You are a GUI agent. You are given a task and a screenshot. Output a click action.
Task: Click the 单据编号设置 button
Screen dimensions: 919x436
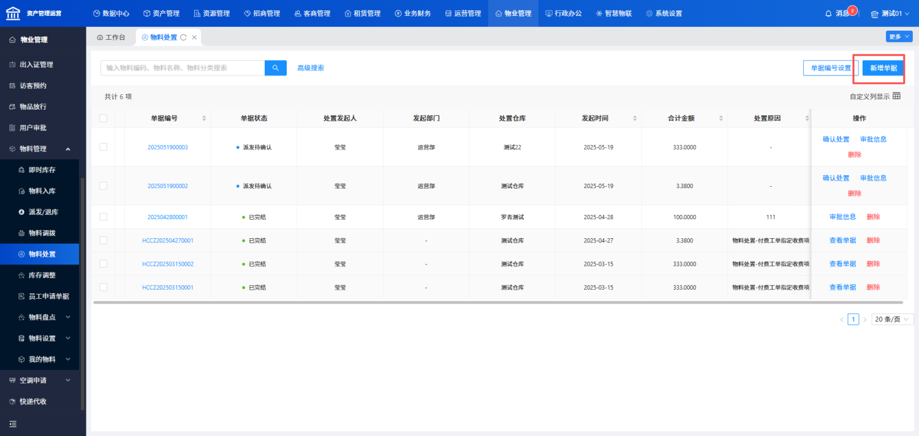point(831,68)
